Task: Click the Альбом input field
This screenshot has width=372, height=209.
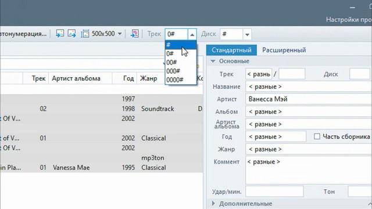Action: point(309,111)
